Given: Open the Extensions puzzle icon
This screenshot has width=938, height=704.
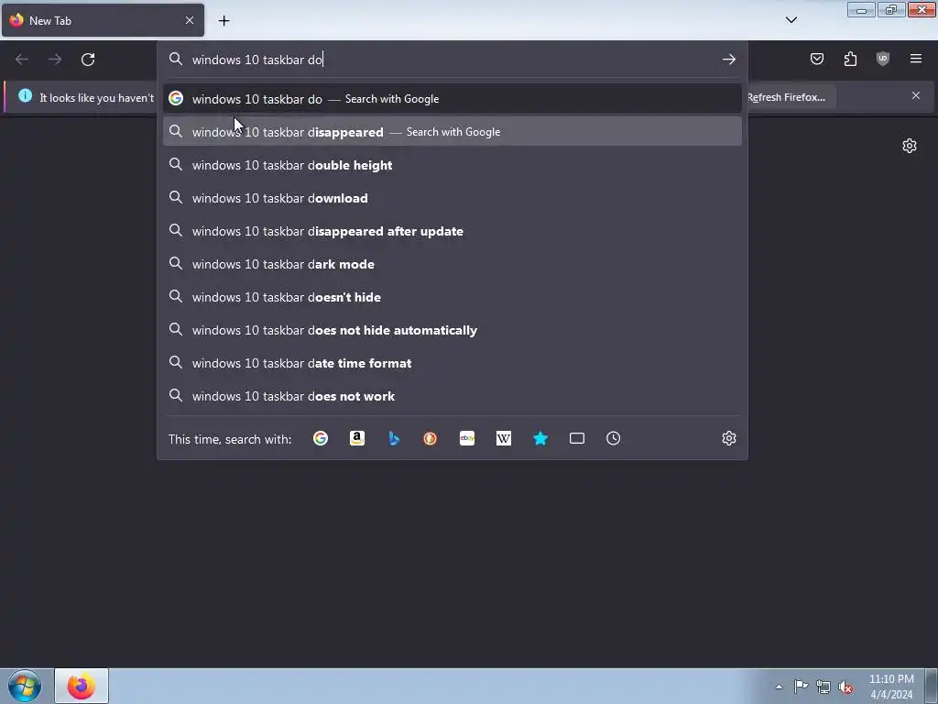Looking at the screenshot, I should 850,59.
